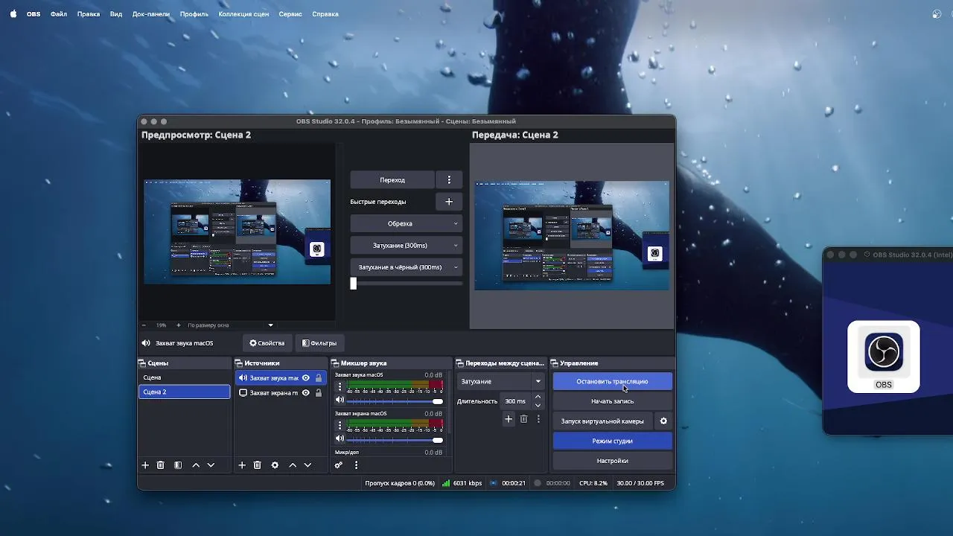Move source up in Источники panel
Screen dimensions: 953x536
293,465
